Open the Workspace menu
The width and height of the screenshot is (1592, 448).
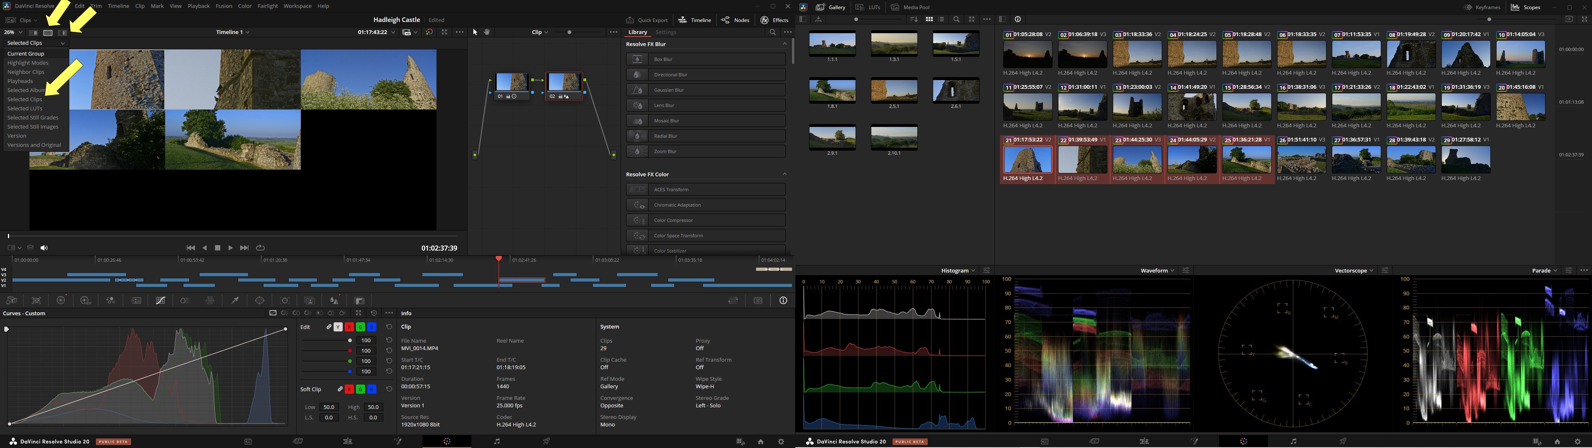297,6
